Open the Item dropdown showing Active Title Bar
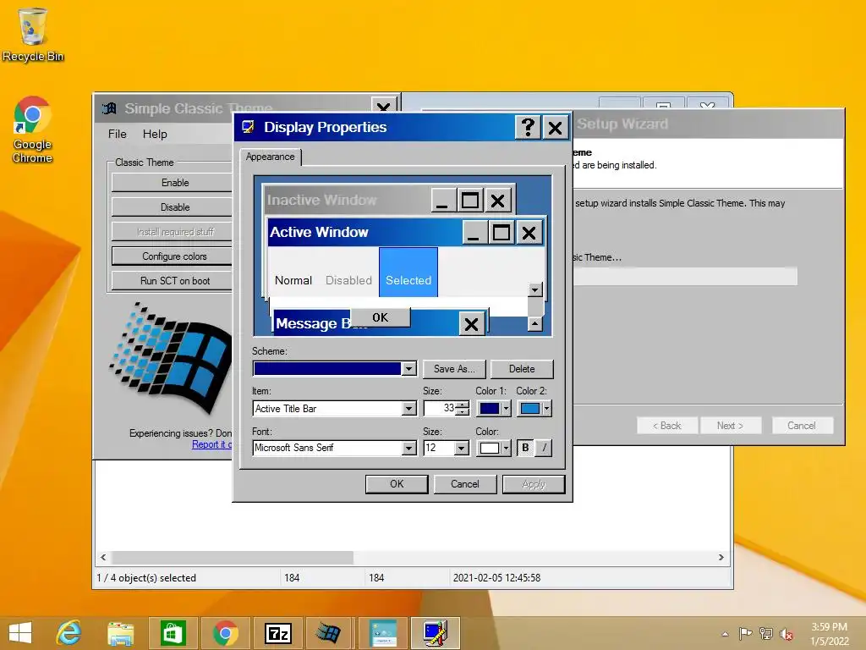Screen dimensions: 866x650 point(408,409)
